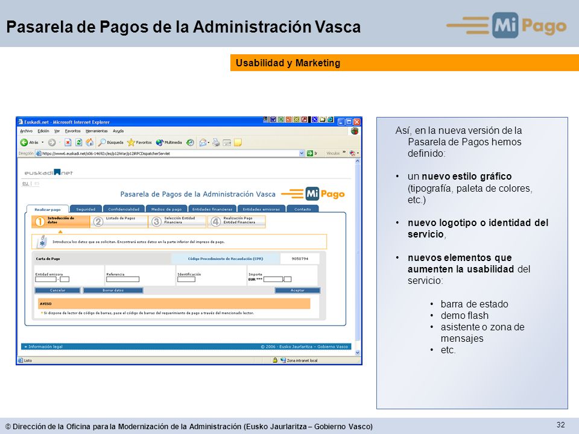
Task: Click the page scrollbar down arrow
Action: (x=357, y=353)
